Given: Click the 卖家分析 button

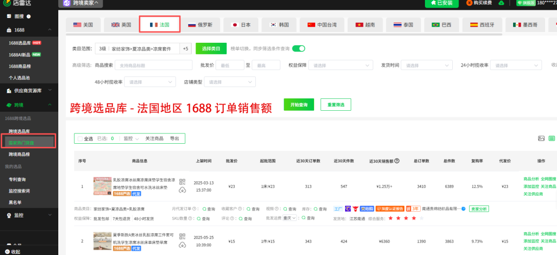Looking at the screenshot, I should point(479,209).
